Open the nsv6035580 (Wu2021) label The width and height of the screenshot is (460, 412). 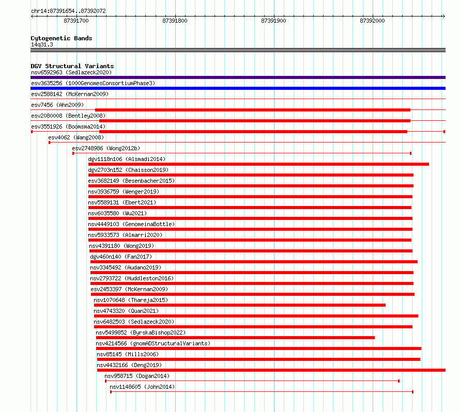coord(117,213)
